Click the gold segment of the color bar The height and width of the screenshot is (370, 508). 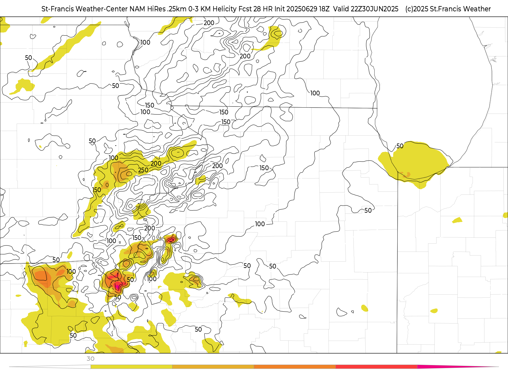click(213, 367)
